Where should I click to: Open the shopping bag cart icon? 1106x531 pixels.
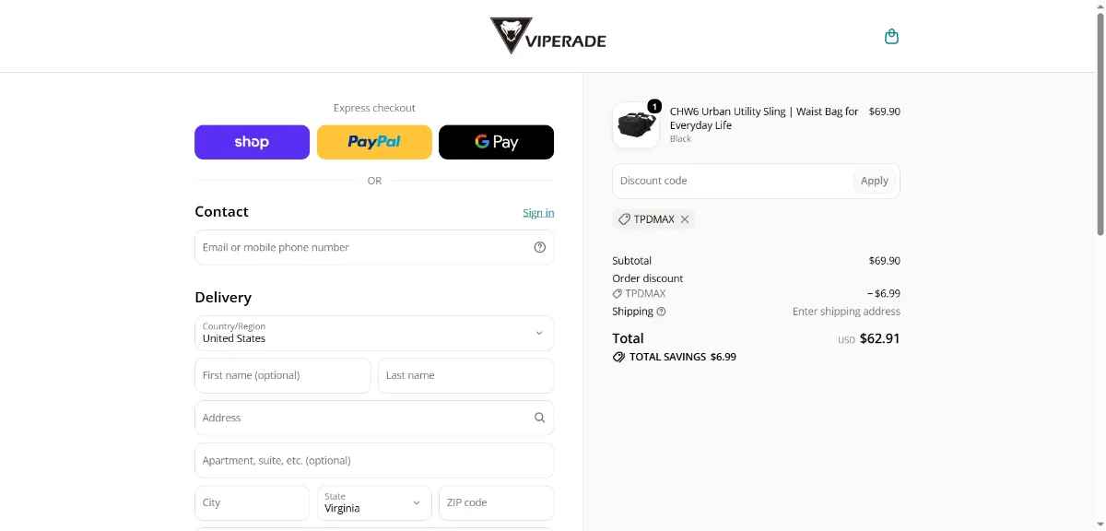pyautogui.click(x=891, y=37)
